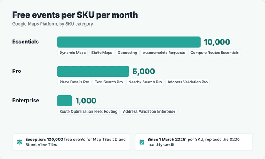The image size is (265, 159).
Task: Click the Enterprise row label
Action: pos(26,100)
